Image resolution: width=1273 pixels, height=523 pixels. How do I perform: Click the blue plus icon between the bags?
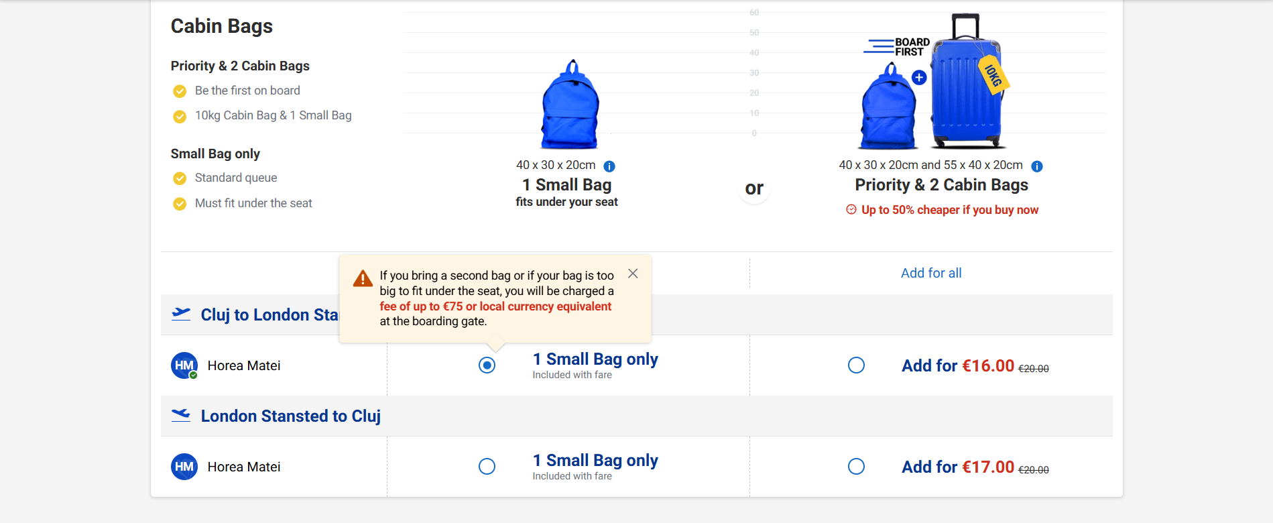pos(919,78)
